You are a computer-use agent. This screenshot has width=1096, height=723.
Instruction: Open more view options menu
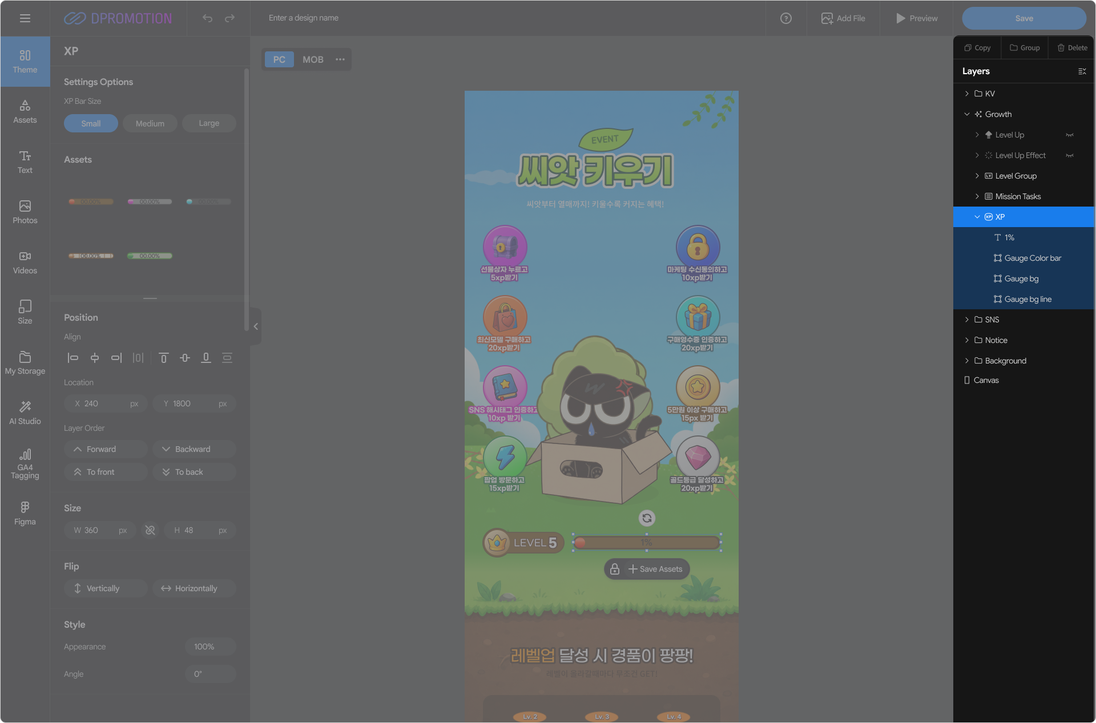click(x=340, y=59)
